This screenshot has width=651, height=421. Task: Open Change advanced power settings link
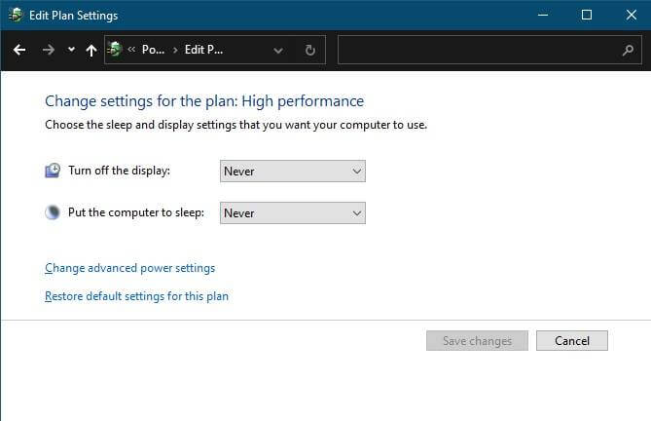(129, 268)
